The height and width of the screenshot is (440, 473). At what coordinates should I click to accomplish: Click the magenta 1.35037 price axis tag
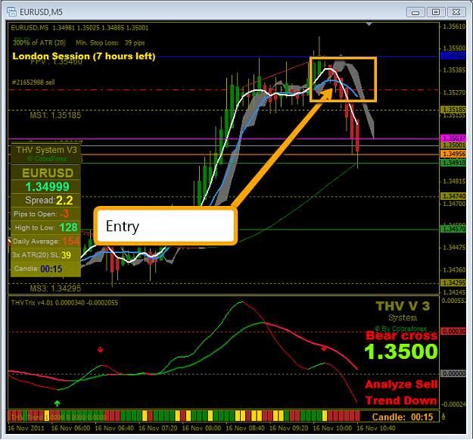click(453, 139)
